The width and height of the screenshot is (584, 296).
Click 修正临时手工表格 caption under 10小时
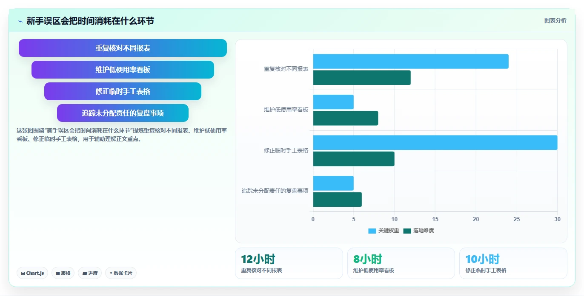pyautogui.click(x=486, y=270)
